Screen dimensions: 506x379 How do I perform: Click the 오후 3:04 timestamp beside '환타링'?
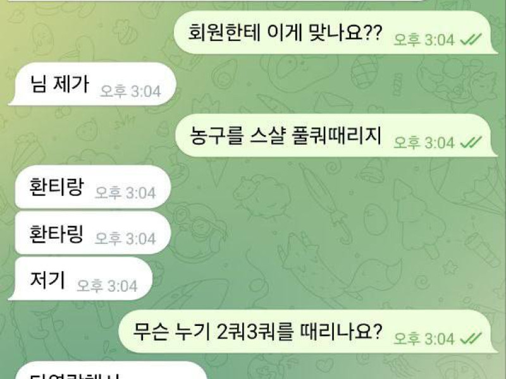coord(125,239)
